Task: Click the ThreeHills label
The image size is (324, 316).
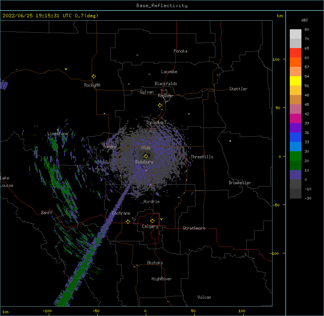Action: click(202, 157)
